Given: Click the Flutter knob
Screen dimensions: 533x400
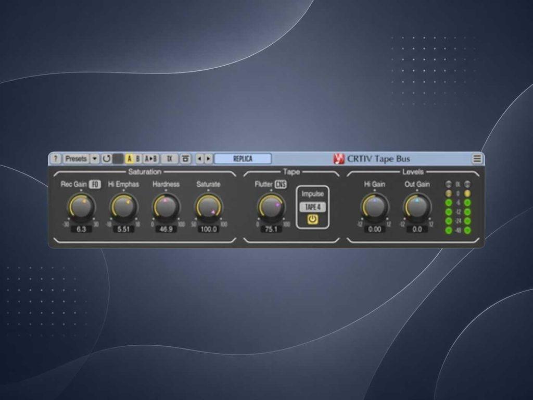Looking at the screenshot, I should point(271,207).
